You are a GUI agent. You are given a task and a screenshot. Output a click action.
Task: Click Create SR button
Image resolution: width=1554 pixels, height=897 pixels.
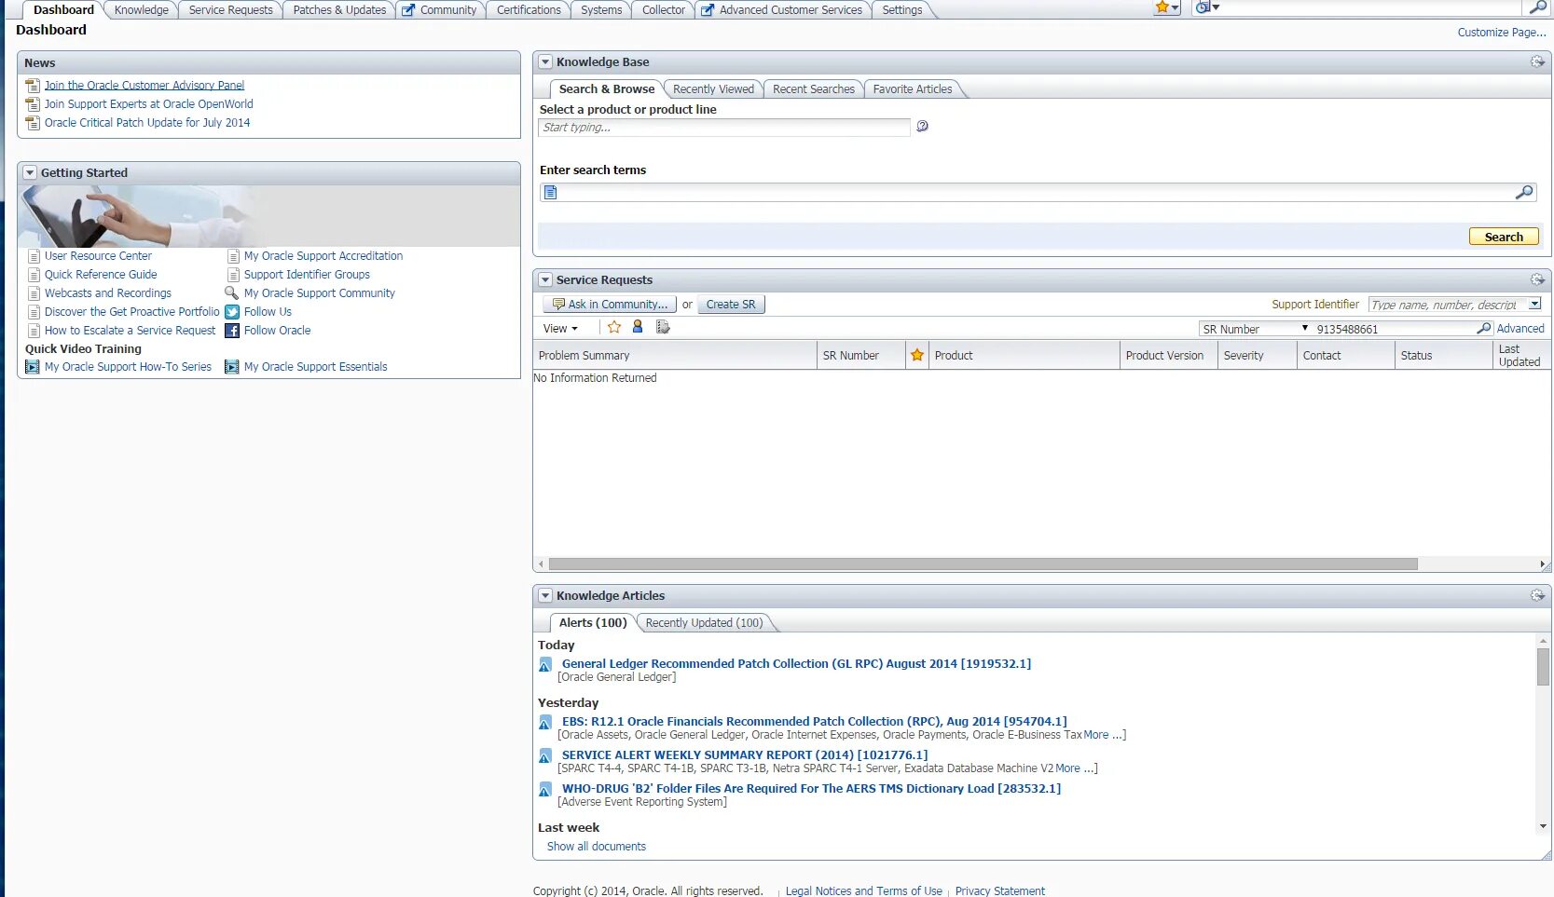pos(731,305)
